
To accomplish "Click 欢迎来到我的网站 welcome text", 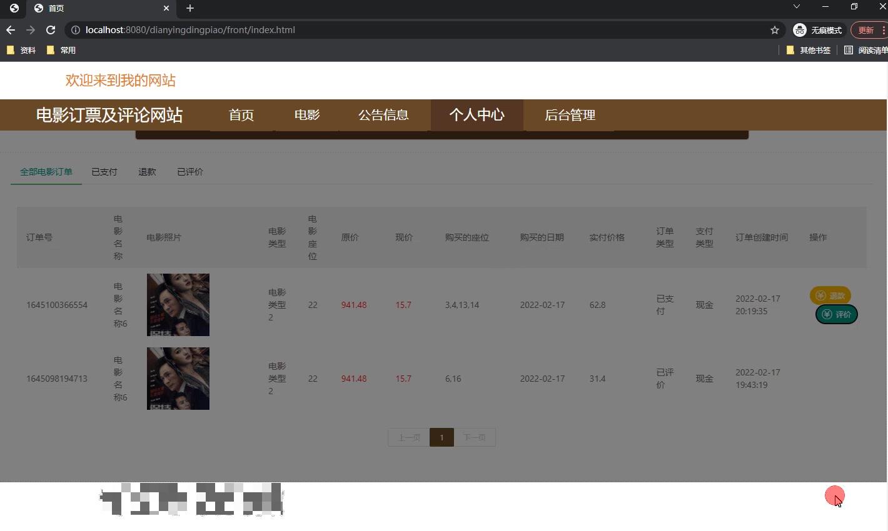I will coord(121,81).
